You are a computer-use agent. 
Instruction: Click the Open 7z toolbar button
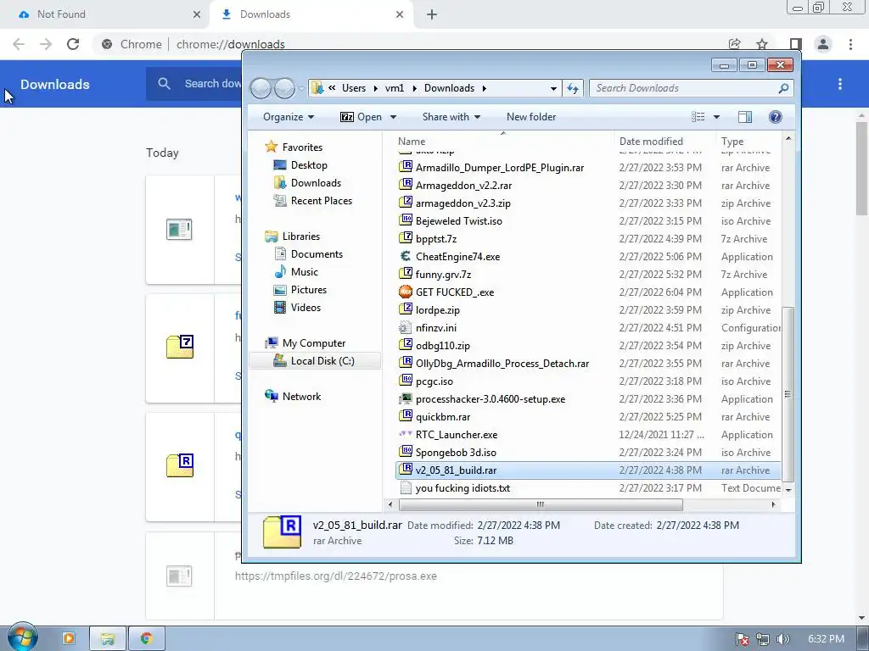click(362, 117)
